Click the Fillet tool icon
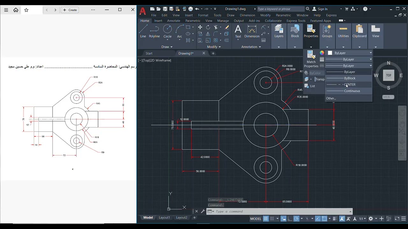Screen dimensions: 408x229 click(x=216, y=34)
